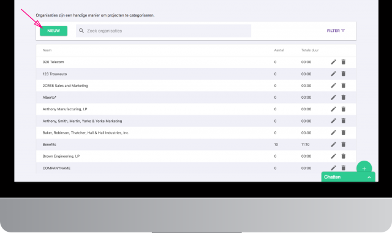The image size is (392, 233).
Task: Select 2CRE8 Sales and Marketing name
Action: [x=66, y=86]
